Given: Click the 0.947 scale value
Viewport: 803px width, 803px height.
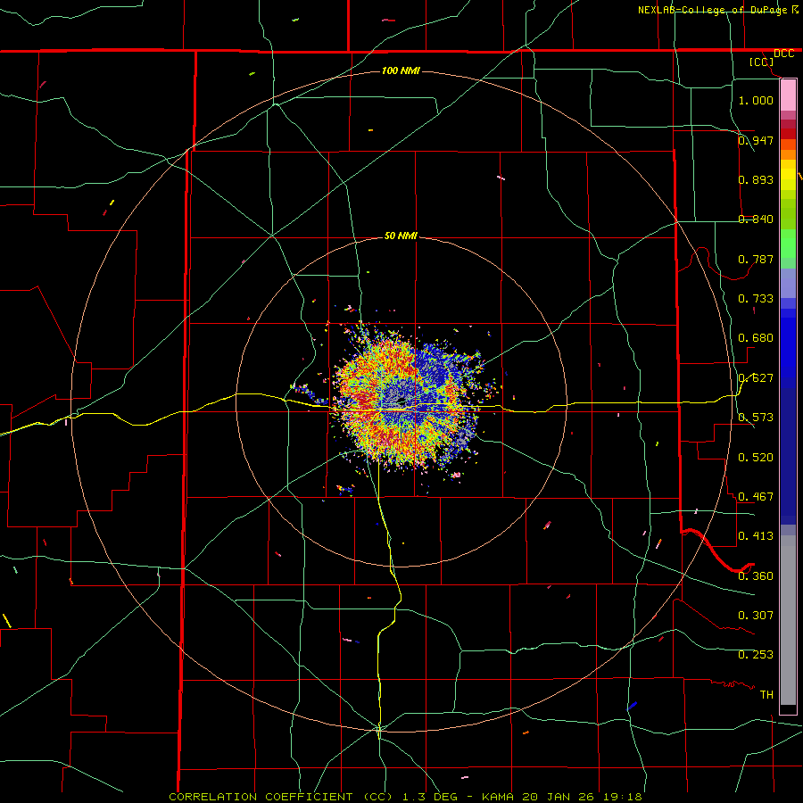Looking at the screenshot, I should pyautogui.click(x=756, y=140).
